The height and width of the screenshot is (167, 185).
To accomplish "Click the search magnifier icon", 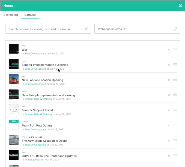I will coord(86,29).
